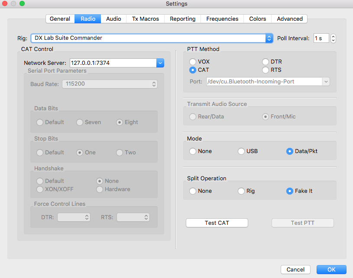Click Cancel to discard settings
Image resolution: width=353 pixels, height=278 pixels.
pos(295,269)
